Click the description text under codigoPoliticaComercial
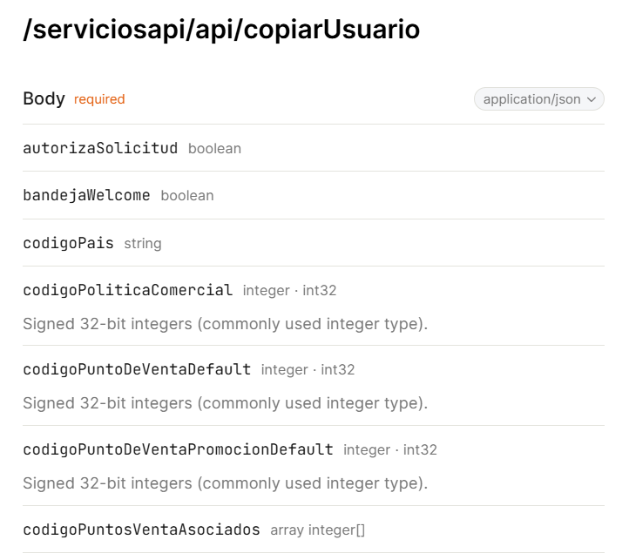The image size is (629, 560). 225,324
